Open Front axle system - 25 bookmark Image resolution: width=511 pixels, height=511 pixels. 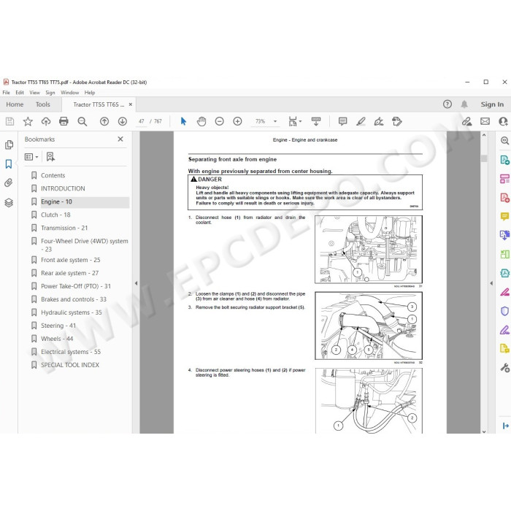click(x=71, y=260)
